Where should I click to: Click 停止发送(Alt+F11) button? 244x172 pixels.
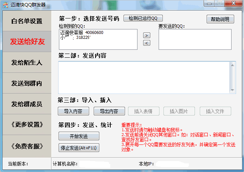[x=79, y=148]
